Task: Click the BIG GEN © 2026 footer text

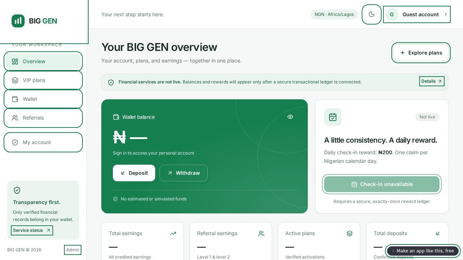Action: point(24,250)
